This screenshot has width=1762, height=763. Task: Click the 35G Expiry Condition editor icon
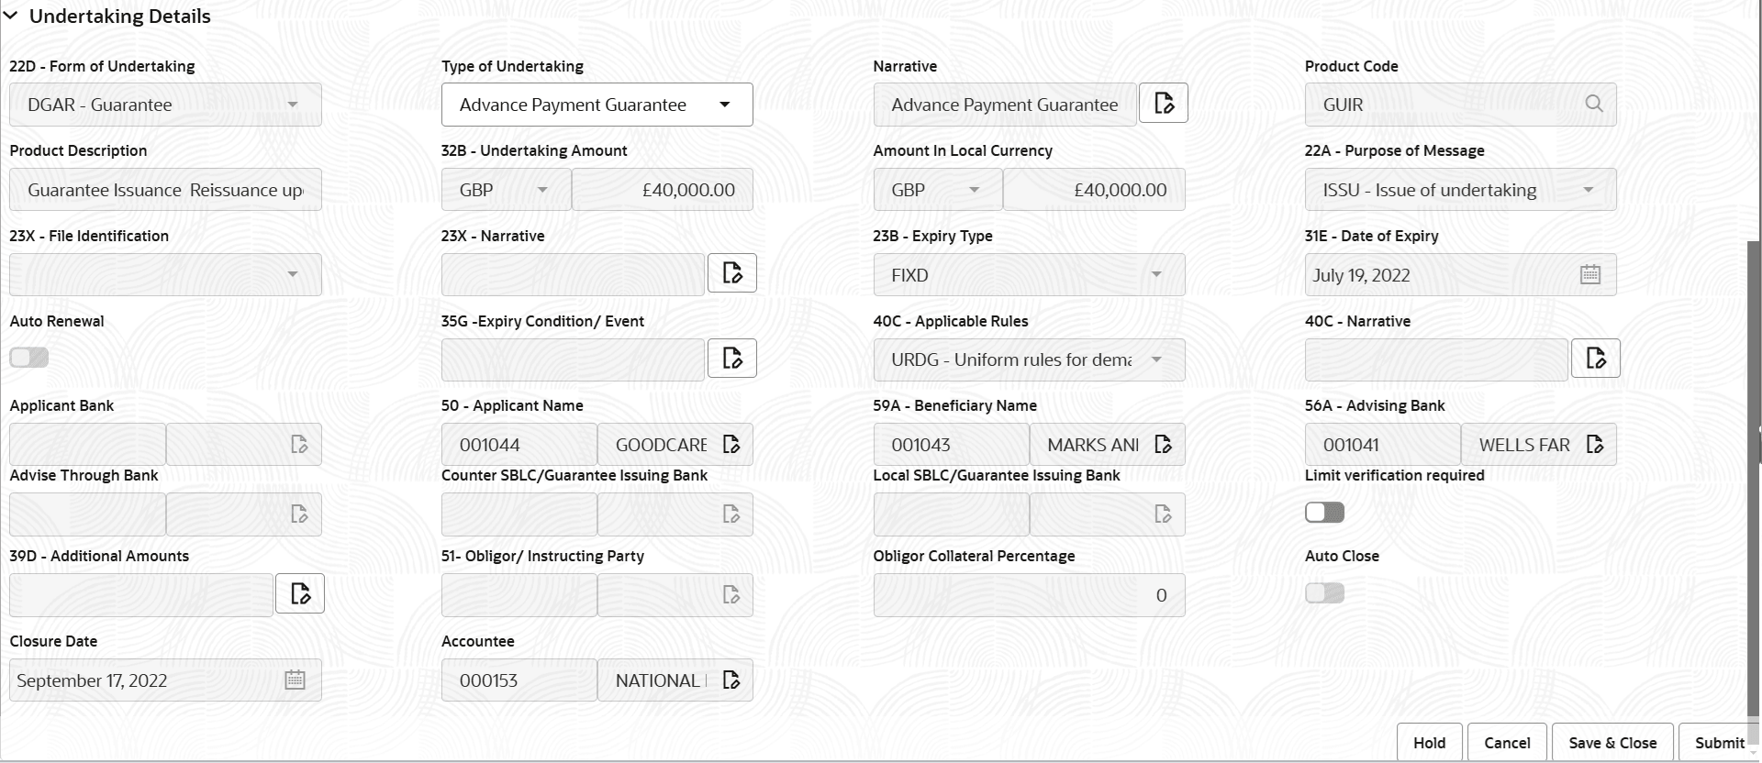coord(731,358)
